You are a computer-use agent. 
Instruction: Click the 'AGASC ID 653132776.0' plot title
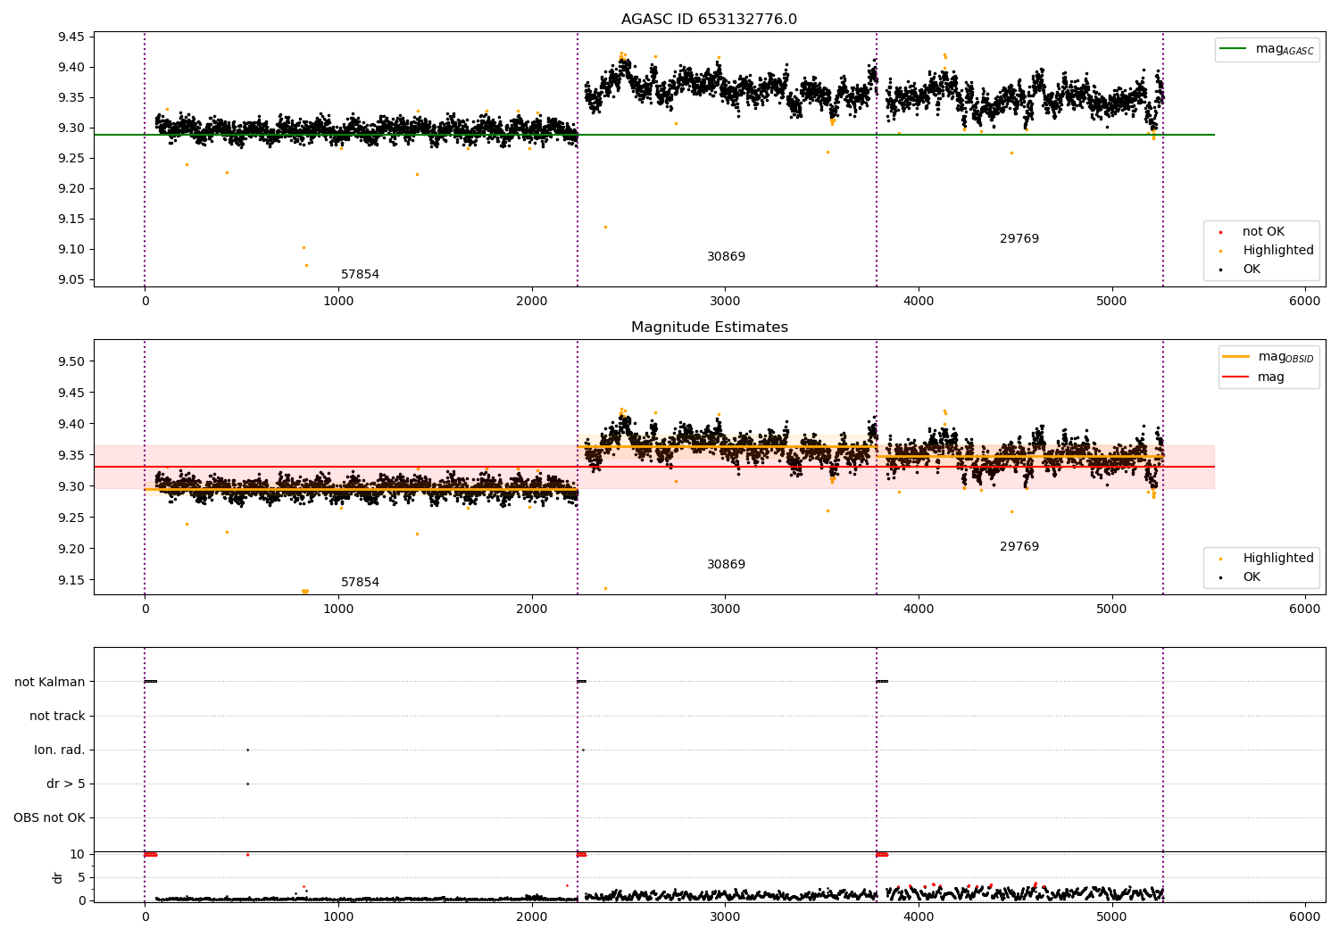pyautogui.click(x=709, y=20)
